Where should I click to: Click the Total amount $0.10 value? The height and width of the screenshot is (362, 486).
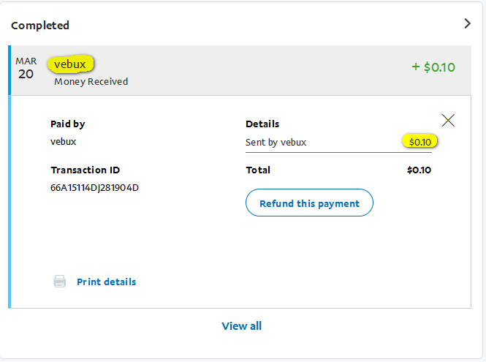(419, 170)
